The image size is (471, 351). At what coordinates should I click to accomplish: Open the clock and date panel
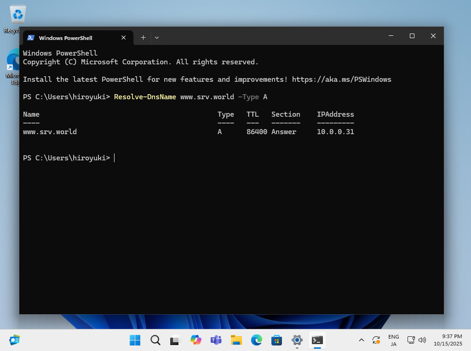pyautogui.click(x=448, y=340)
